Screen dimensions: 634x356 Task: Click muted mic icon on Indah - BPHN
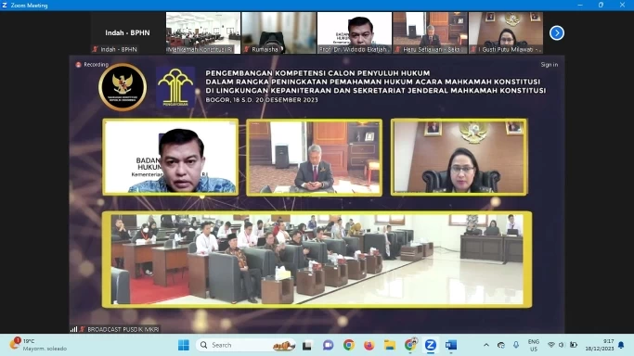coord(96,49)
